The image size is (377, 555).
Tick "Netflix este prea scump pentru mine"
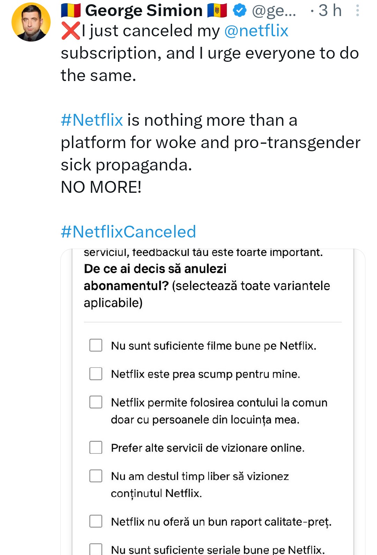pos(96,374)
